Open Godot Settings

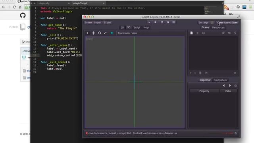(203, 23)
